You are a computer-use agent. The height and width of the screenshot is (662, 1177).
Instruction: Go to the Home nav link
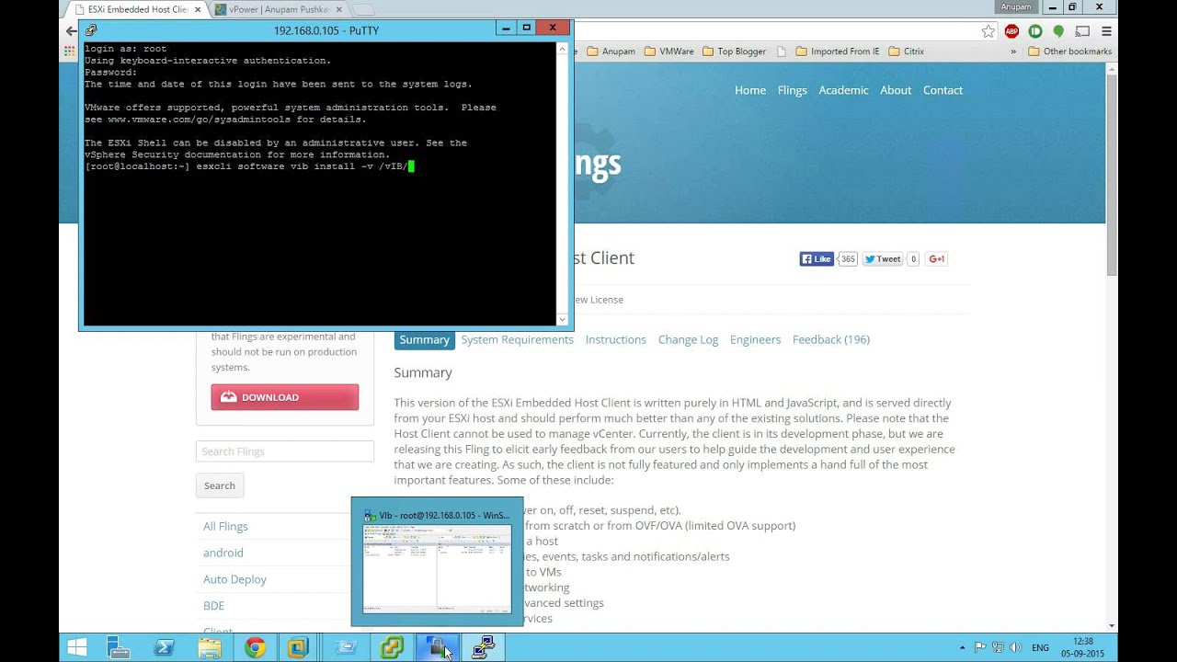[x=750, y=90]
